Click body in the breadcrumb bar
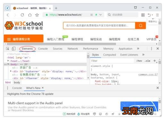165x120 pixels. pyautogui.click(x=17, y=83)
